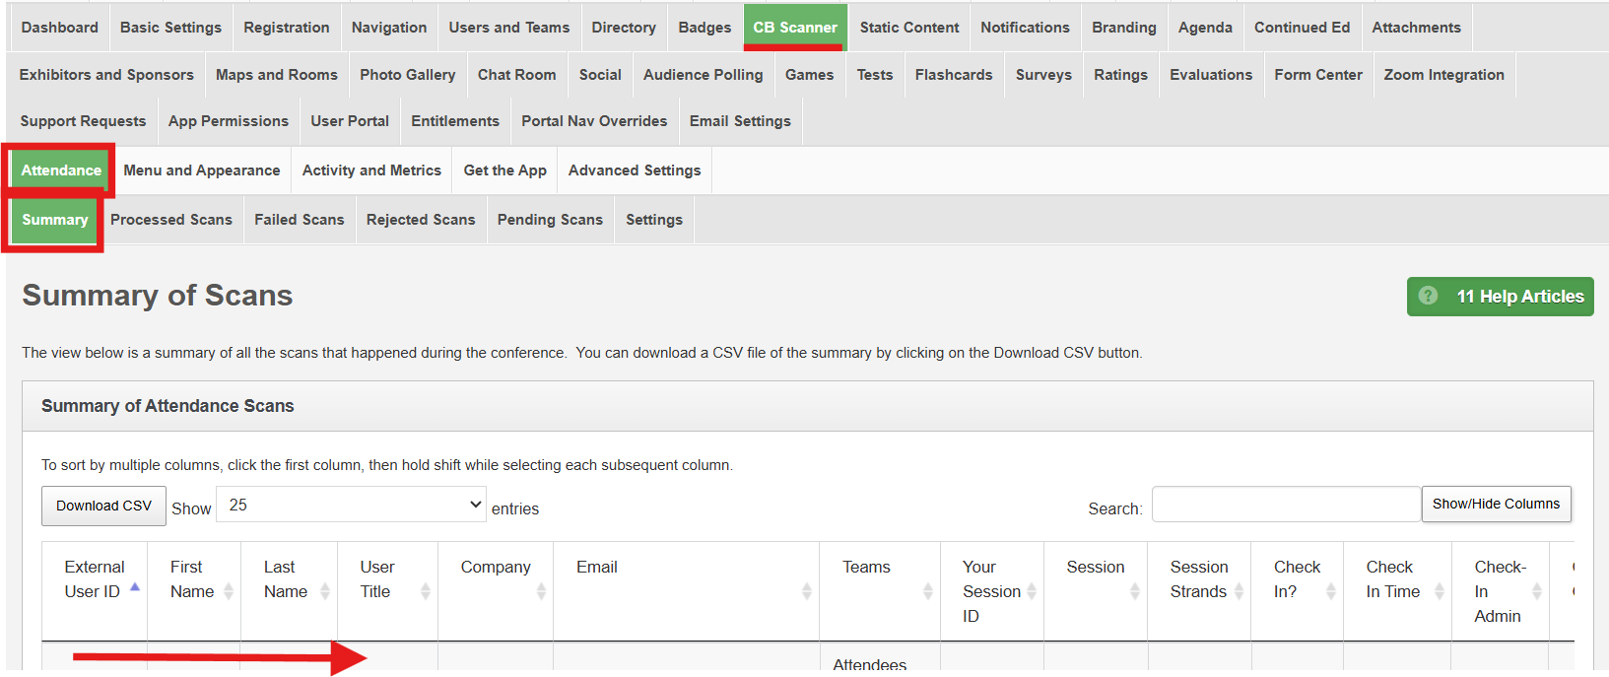Screen dimensions: 1609x677
Task: Open the Failed Scans tab
Action: (300, 220)
